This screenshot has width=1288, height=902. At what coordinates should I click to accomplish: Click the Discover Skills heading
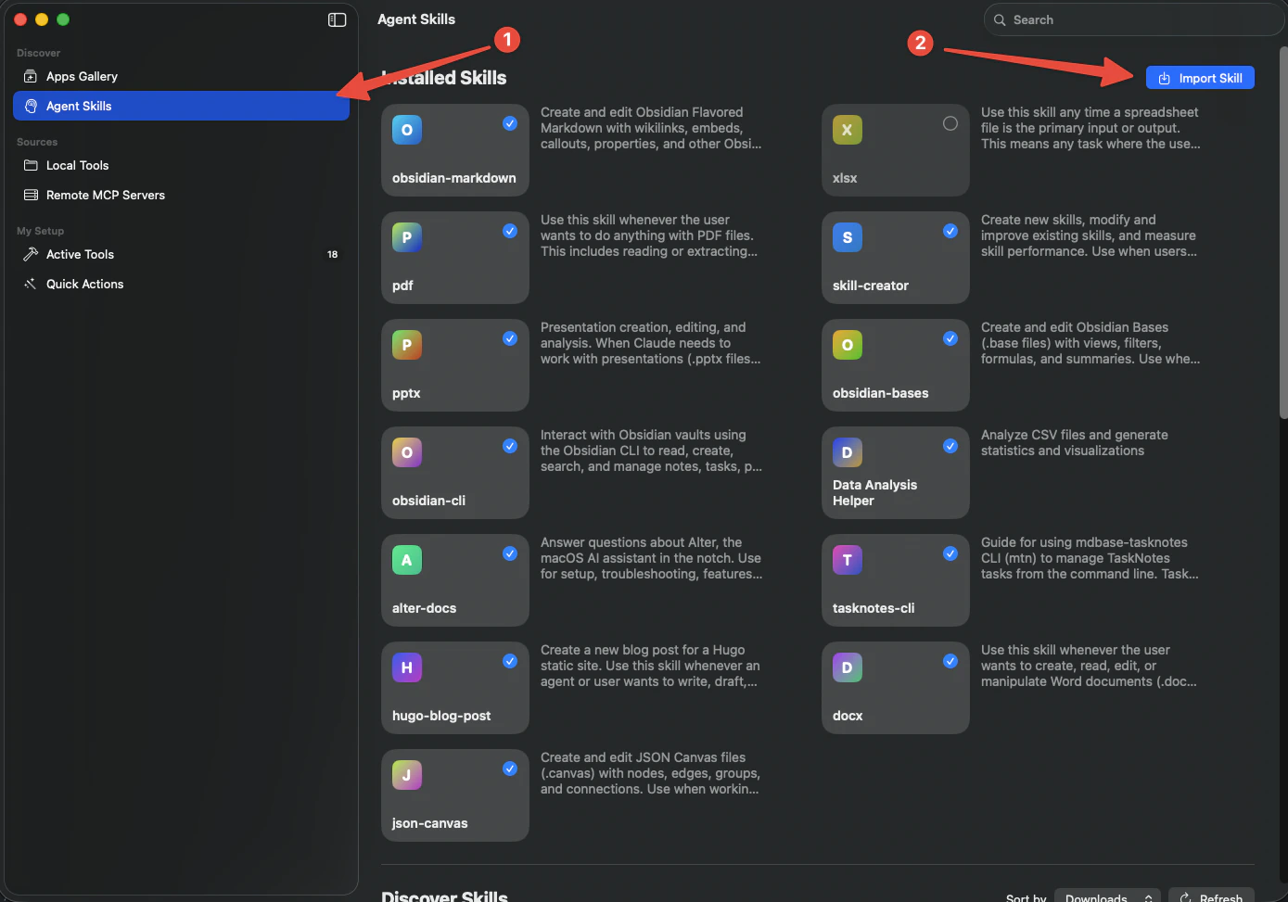point(444,896)
